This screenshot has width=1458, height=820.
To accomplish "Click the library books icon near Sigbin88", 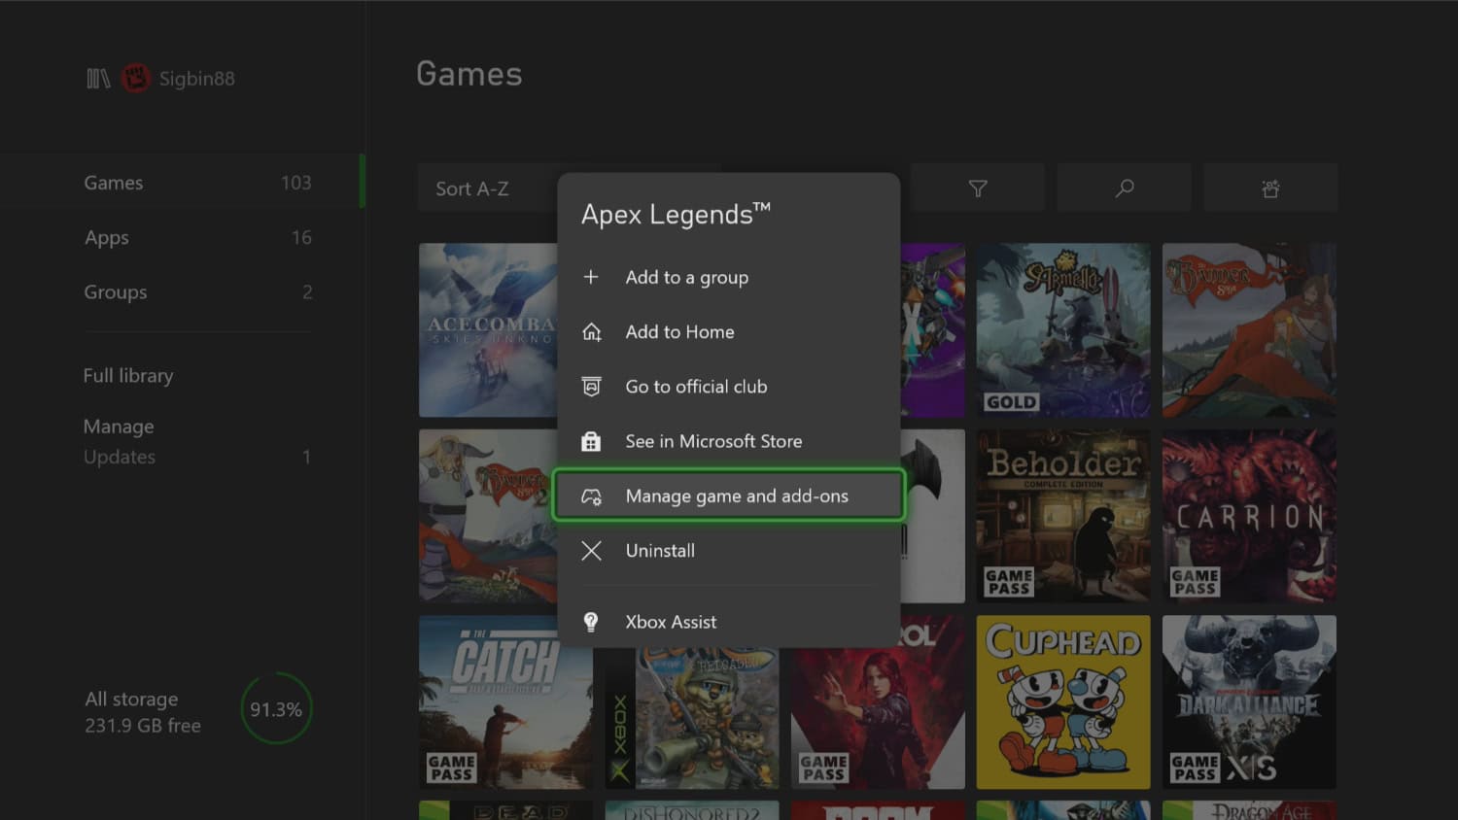I will (98, 79).
